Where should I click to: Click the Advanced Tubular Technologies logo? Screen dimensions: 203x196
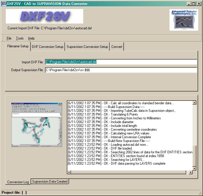coord(184,20)
